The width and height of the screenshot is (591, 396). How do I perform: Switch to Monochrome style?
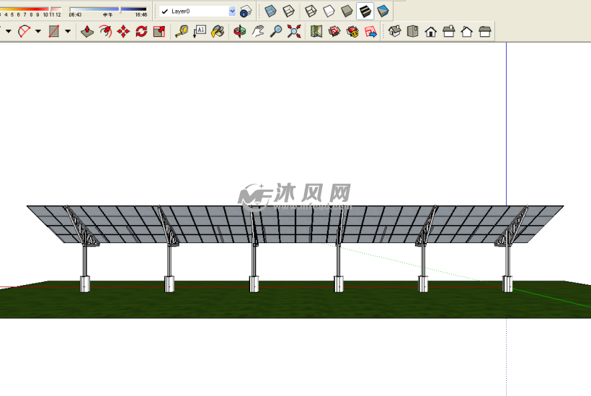383,12
